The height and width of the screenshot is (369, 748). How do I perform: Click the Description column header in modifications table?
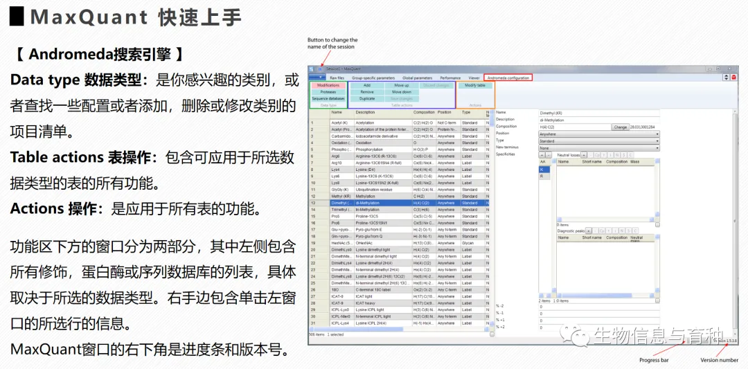tap(383, 113)
